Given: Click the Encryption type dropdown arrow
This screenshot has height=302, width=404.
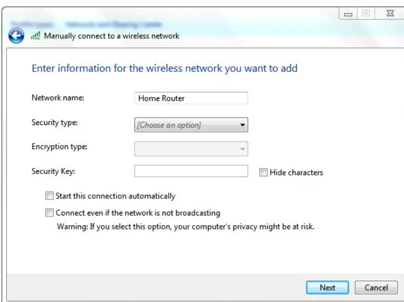Looking at the screenshot, I should (242, 149).
